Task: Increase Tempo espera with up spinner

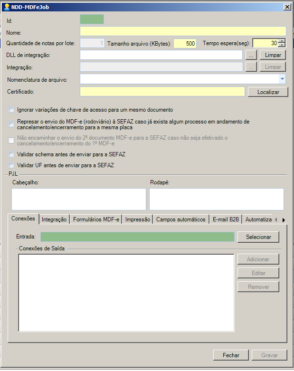Action: [282, 41]
